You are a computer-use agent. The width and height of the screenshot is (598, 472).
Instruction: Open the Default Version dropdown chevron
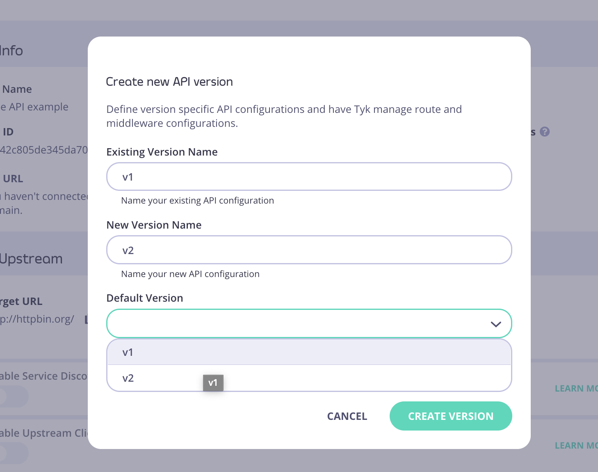(x=495, y=324)
